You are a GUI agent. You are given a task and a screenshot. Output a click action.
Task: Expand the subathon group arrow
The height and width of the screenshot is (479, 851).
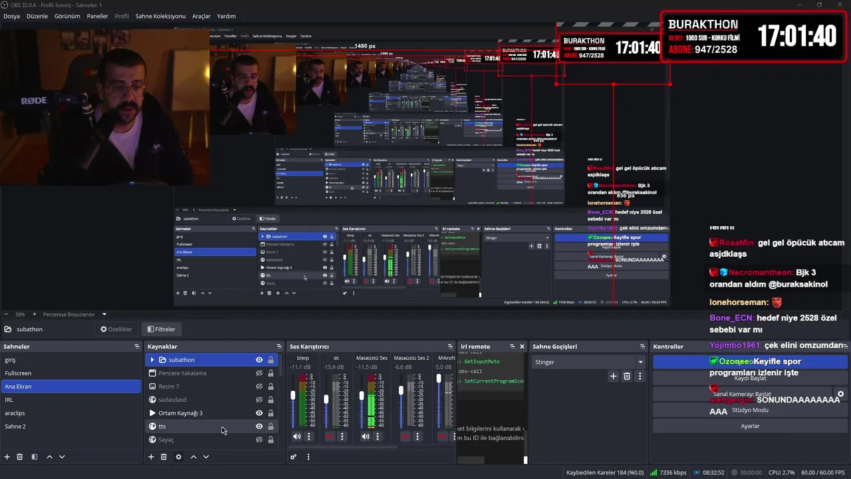tap(152, 360)
